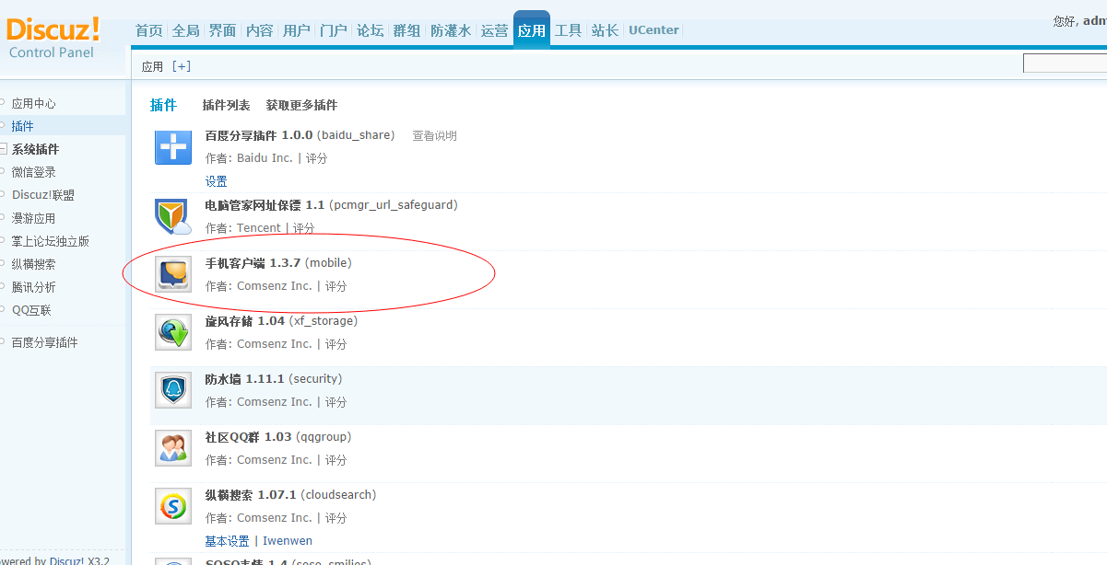Image resolution: width=1107 pixels, height=565 pixels.
Task: Click 评分 for the mobile plugin
Action: coord(336,286)
